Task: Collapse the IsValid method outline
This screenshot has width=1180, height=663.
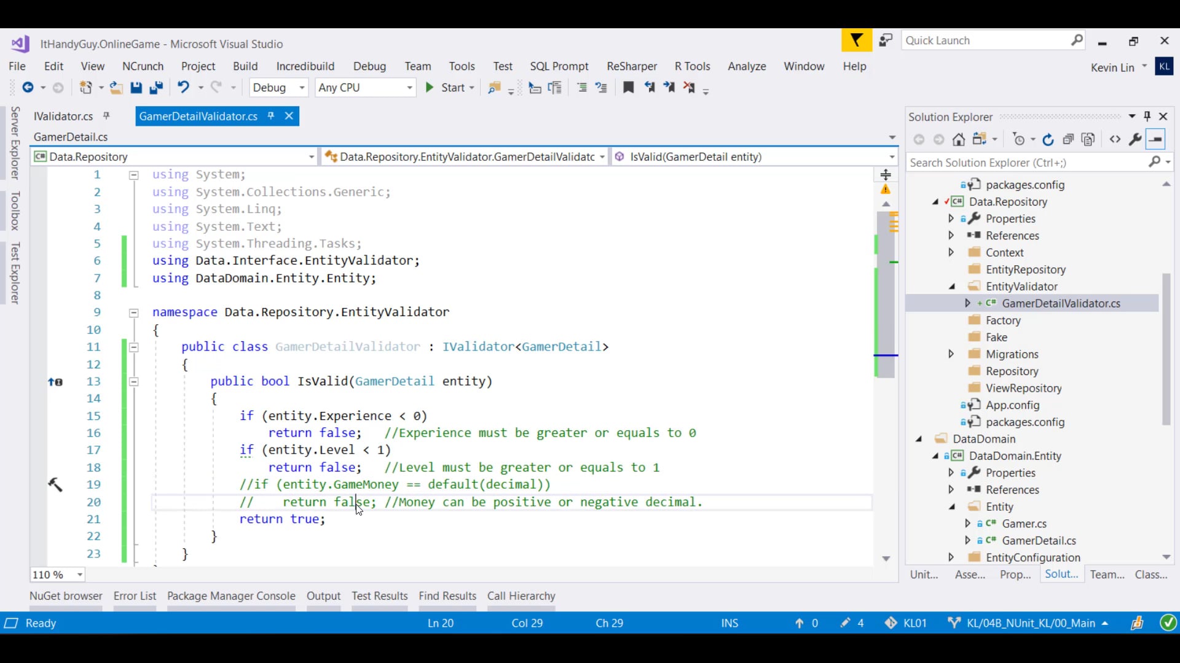Action: pyautogui.click(x=133, y=381)
